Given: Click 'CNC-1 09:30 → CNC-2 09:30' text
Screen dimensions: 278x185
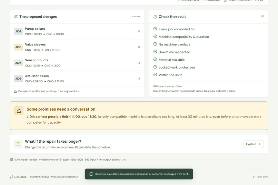Looking at the screenshot, I should coord(44,34).
